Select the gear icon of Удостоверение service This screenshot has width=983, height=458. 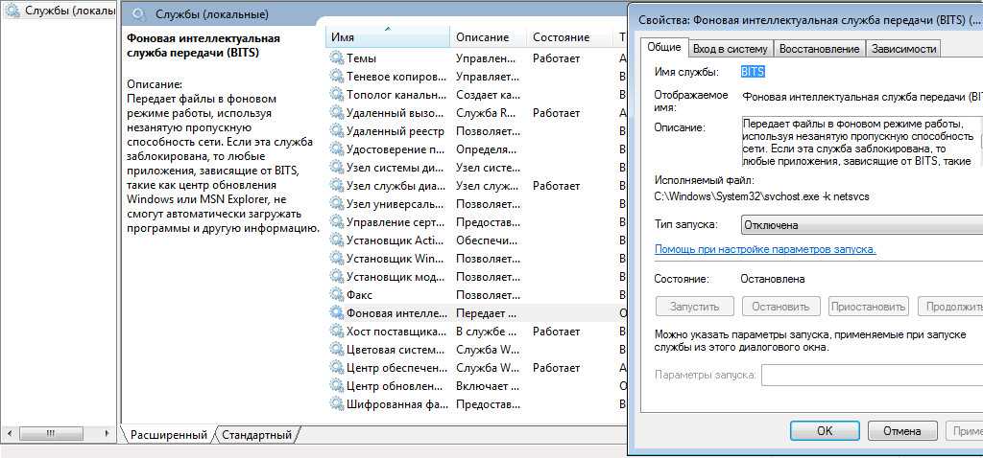[337, 149]
